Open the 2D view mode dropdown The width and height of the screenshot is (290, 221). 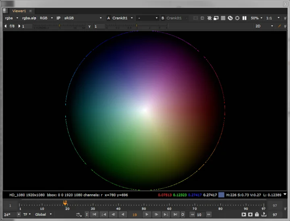click(264, 26)
